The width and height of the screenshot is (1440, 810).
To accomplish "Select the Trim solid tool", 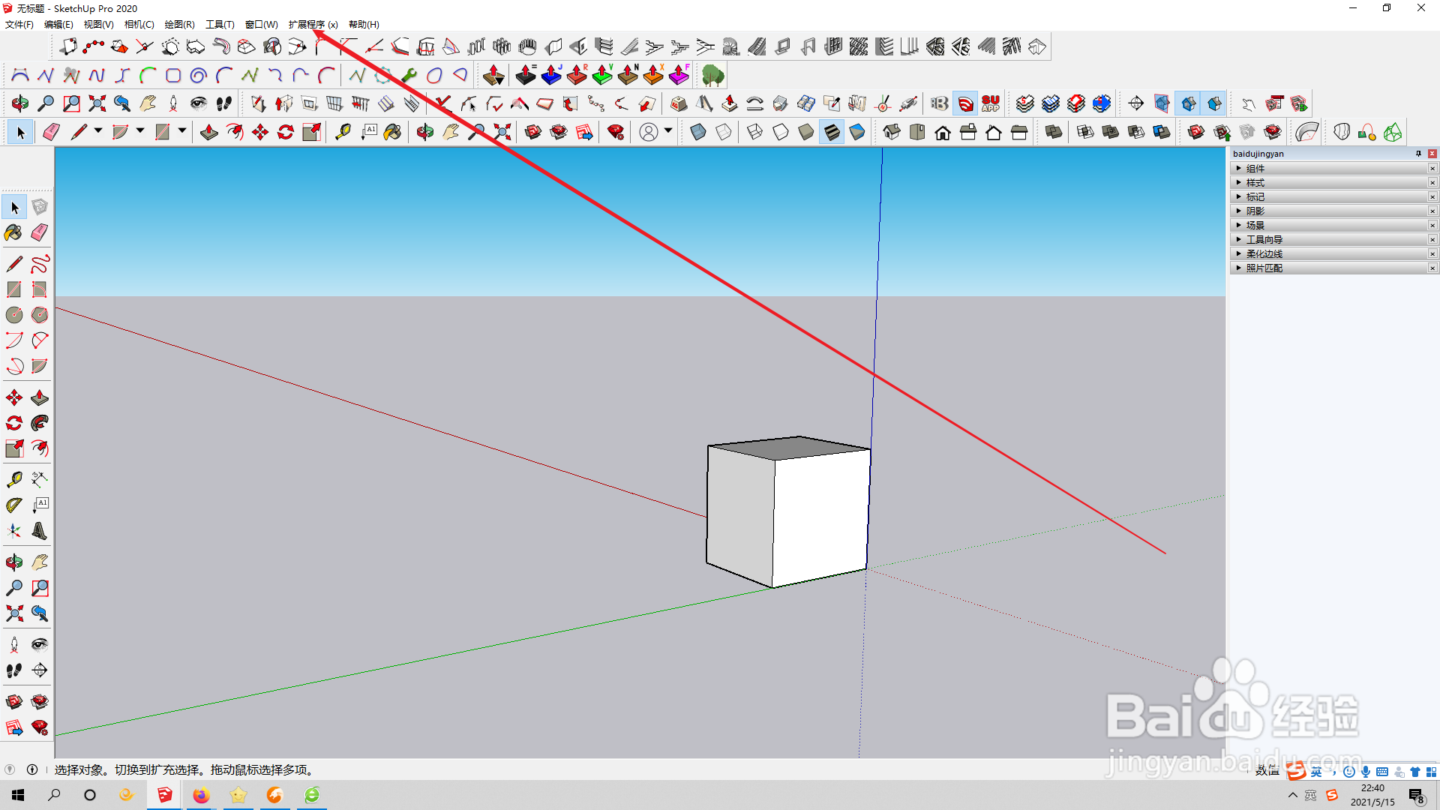I will coord(1136,133).
